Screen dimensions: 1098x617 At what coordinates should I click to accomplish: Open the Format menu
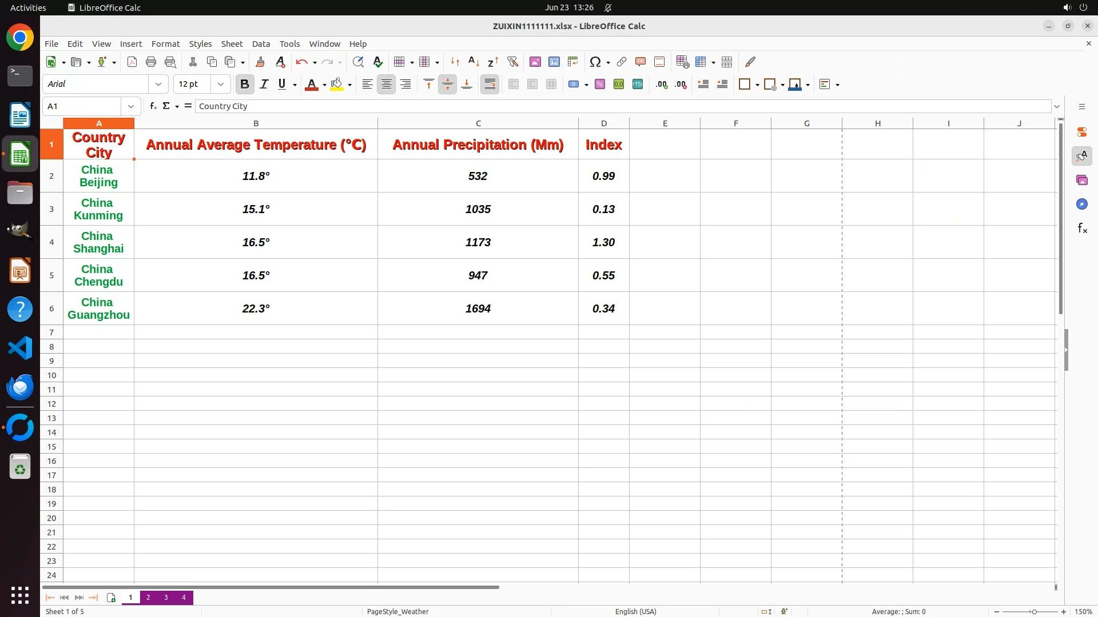click(x=165, y=44)
